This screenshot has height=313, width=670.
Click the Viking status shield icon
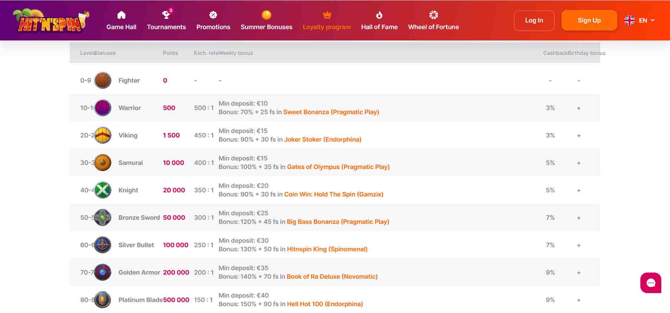(103, 135)
